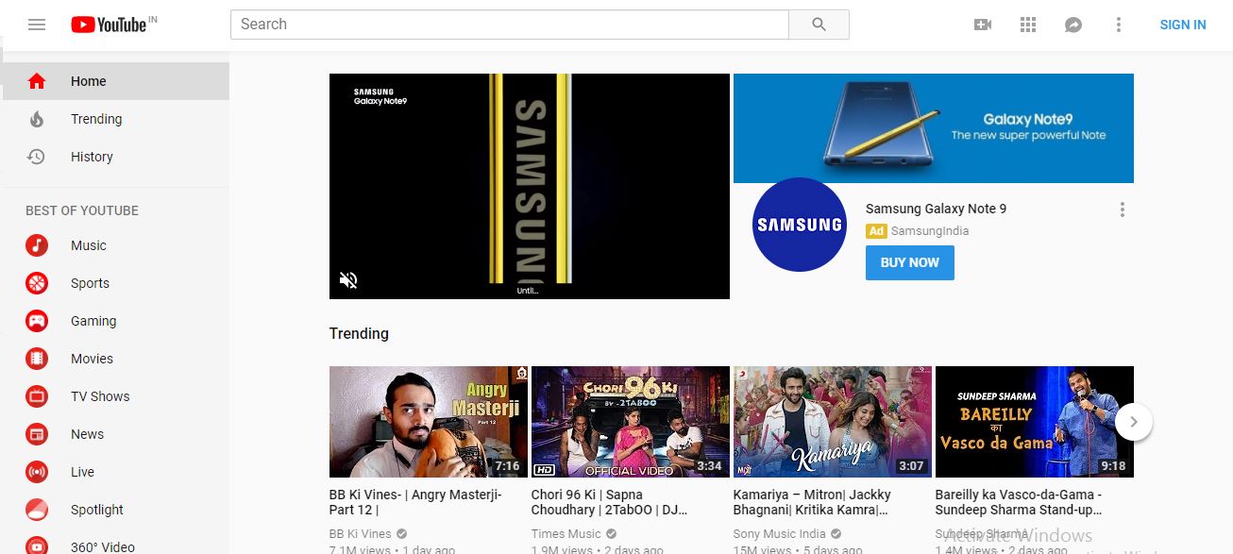Click the Galaxy Note9 blue banner

point(934,128)
